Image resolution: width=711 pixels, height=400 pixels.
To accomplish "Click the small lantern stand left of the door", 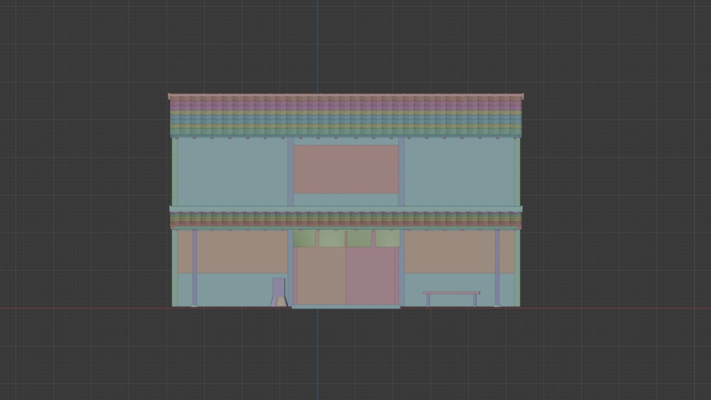I will (x=279, y=292).
